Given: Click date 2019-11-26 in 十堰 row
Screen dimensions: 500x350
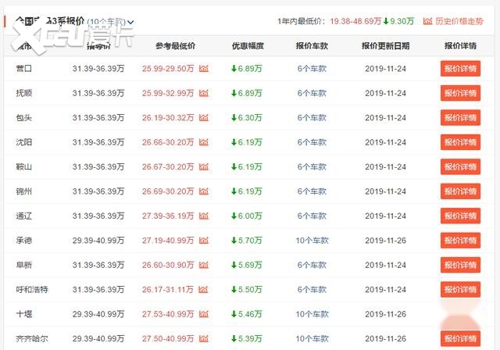Looking at the screenshot, I should [385, 314].
